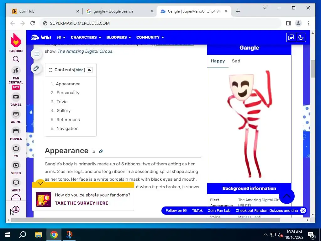Jump to Appearance in contents

pos(68,84)
